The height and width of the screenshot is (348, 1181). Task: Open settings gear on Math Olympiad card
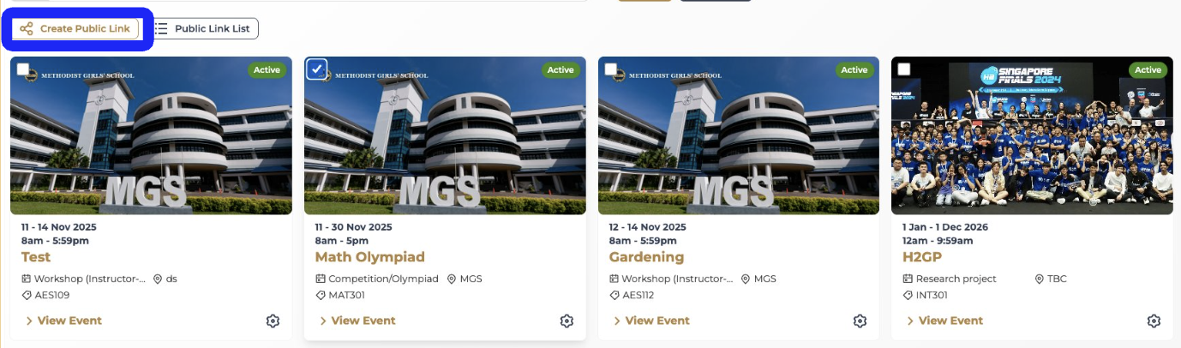click(567, 321)
